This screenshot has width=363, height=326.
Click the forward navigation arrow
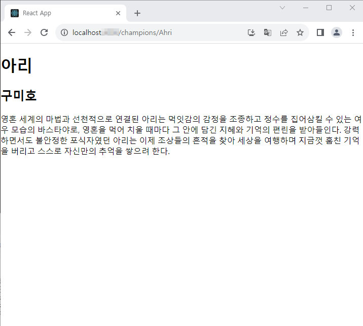pos(28,32)
